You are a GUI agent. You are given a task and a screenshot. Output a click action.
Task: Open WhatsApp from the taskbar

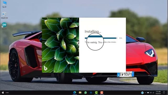pyautogui.click(x=86, y=93)
